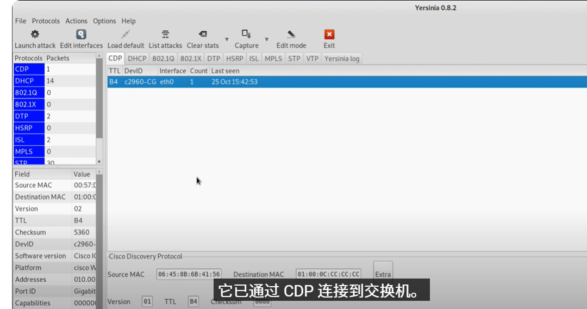
Task: Switch to the DHCP tab
Action: [x=137, y=58]
